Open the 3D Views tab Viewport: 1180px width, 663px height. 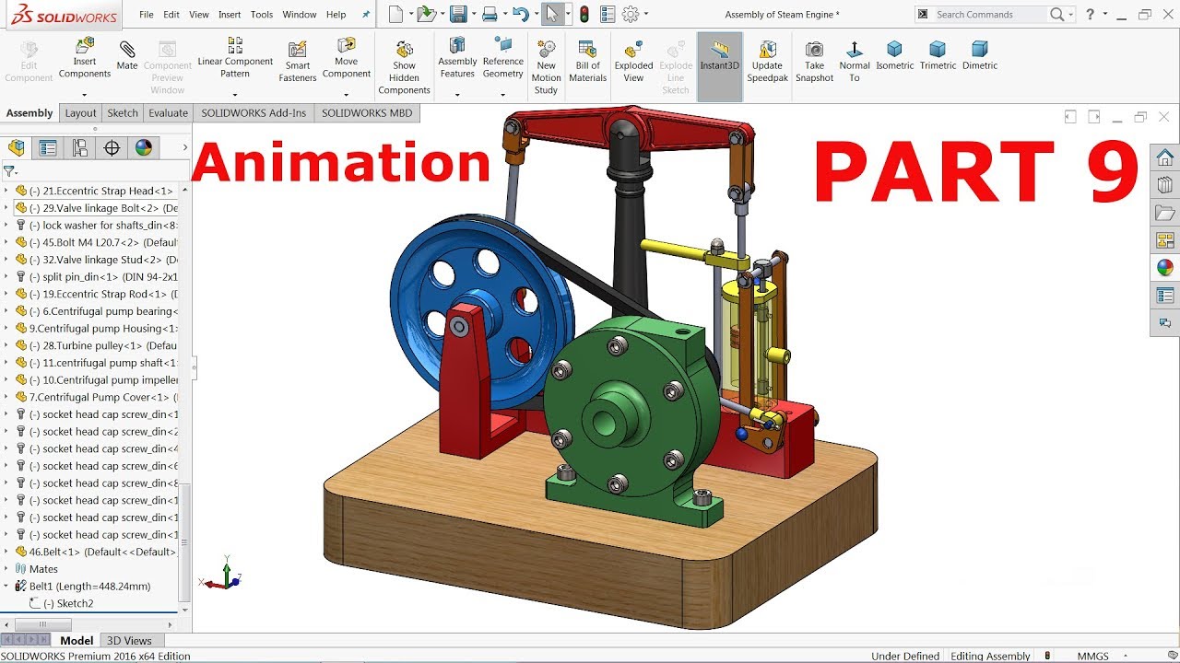click(129, 641)
